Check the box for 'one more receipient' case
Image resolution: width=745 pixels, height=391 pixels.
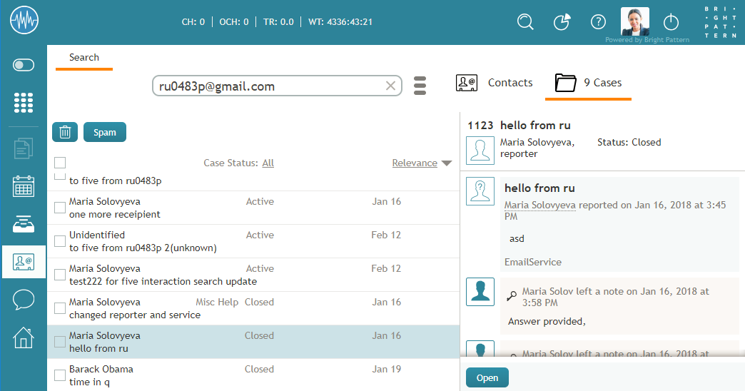tap(60, 208)
